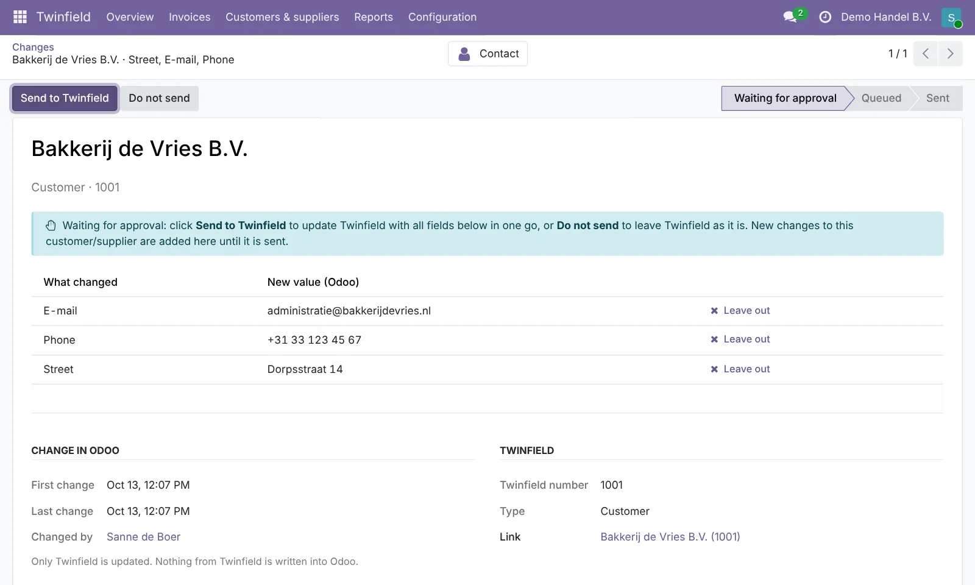This screenshot has height=585, width=975.
Task: Open the activities clock icon
Action: (825, 17)
